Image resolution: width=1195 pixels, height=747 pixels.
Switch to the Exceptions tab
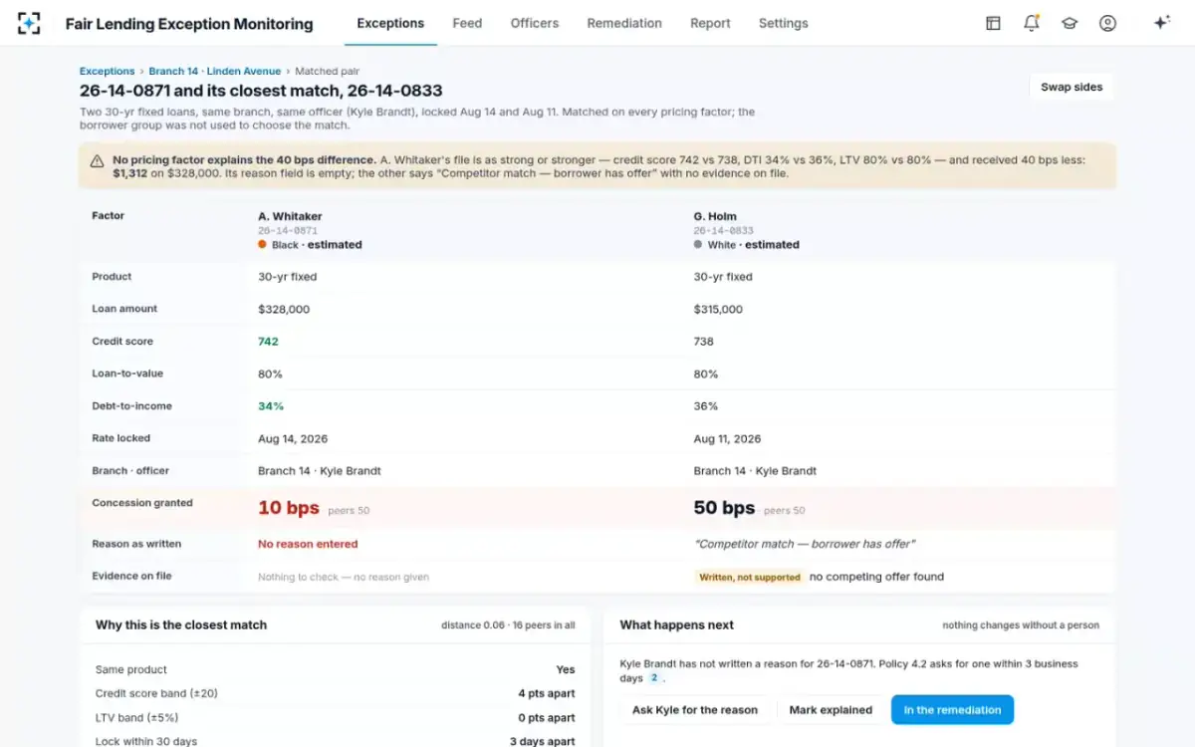[x=390, y=23]
